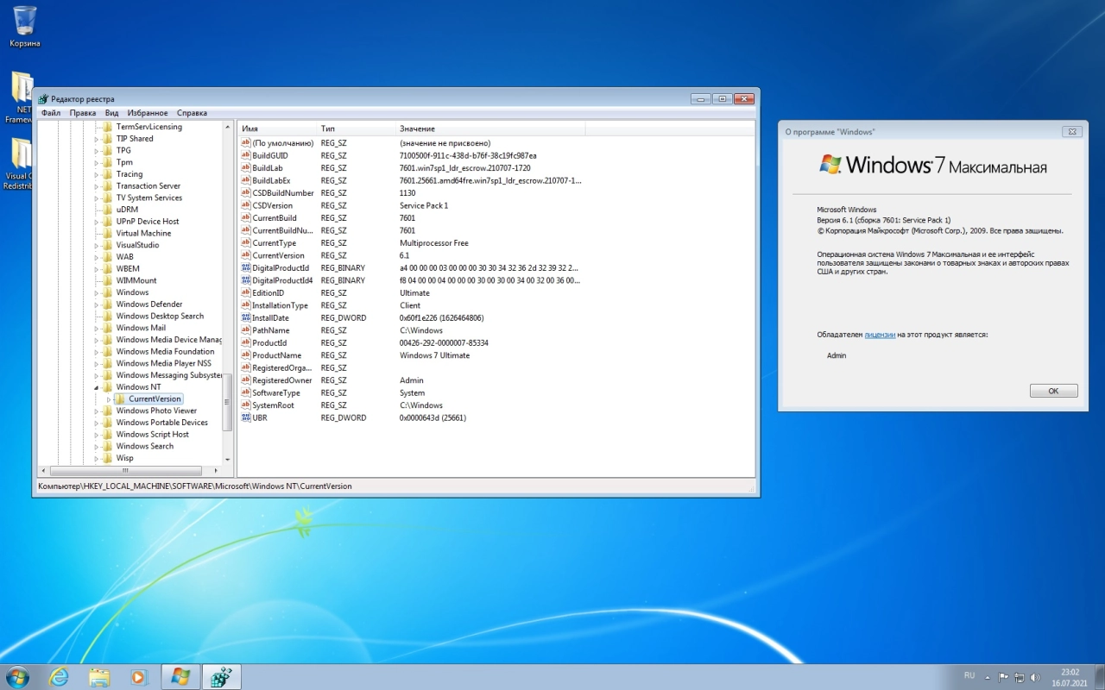This screenshot has height=690, width=1105.
Task: Select the BuildGUID value icon
Action: pyautogui.click(x=245, y=155)
